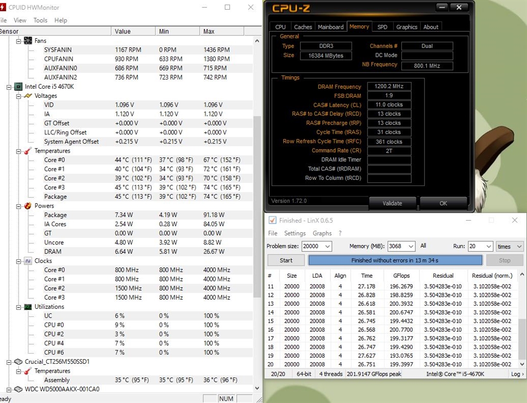The width and height of the screenshot is (527, 403).
Task: Click the Voltages lightning icon
Action: point(28,96)
